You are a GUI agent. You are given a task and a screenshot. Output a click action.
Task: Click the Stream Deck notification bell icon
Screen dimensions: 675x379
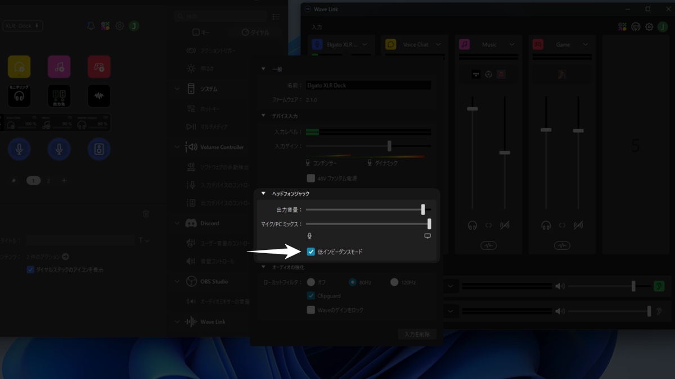[x=91, y=26]
